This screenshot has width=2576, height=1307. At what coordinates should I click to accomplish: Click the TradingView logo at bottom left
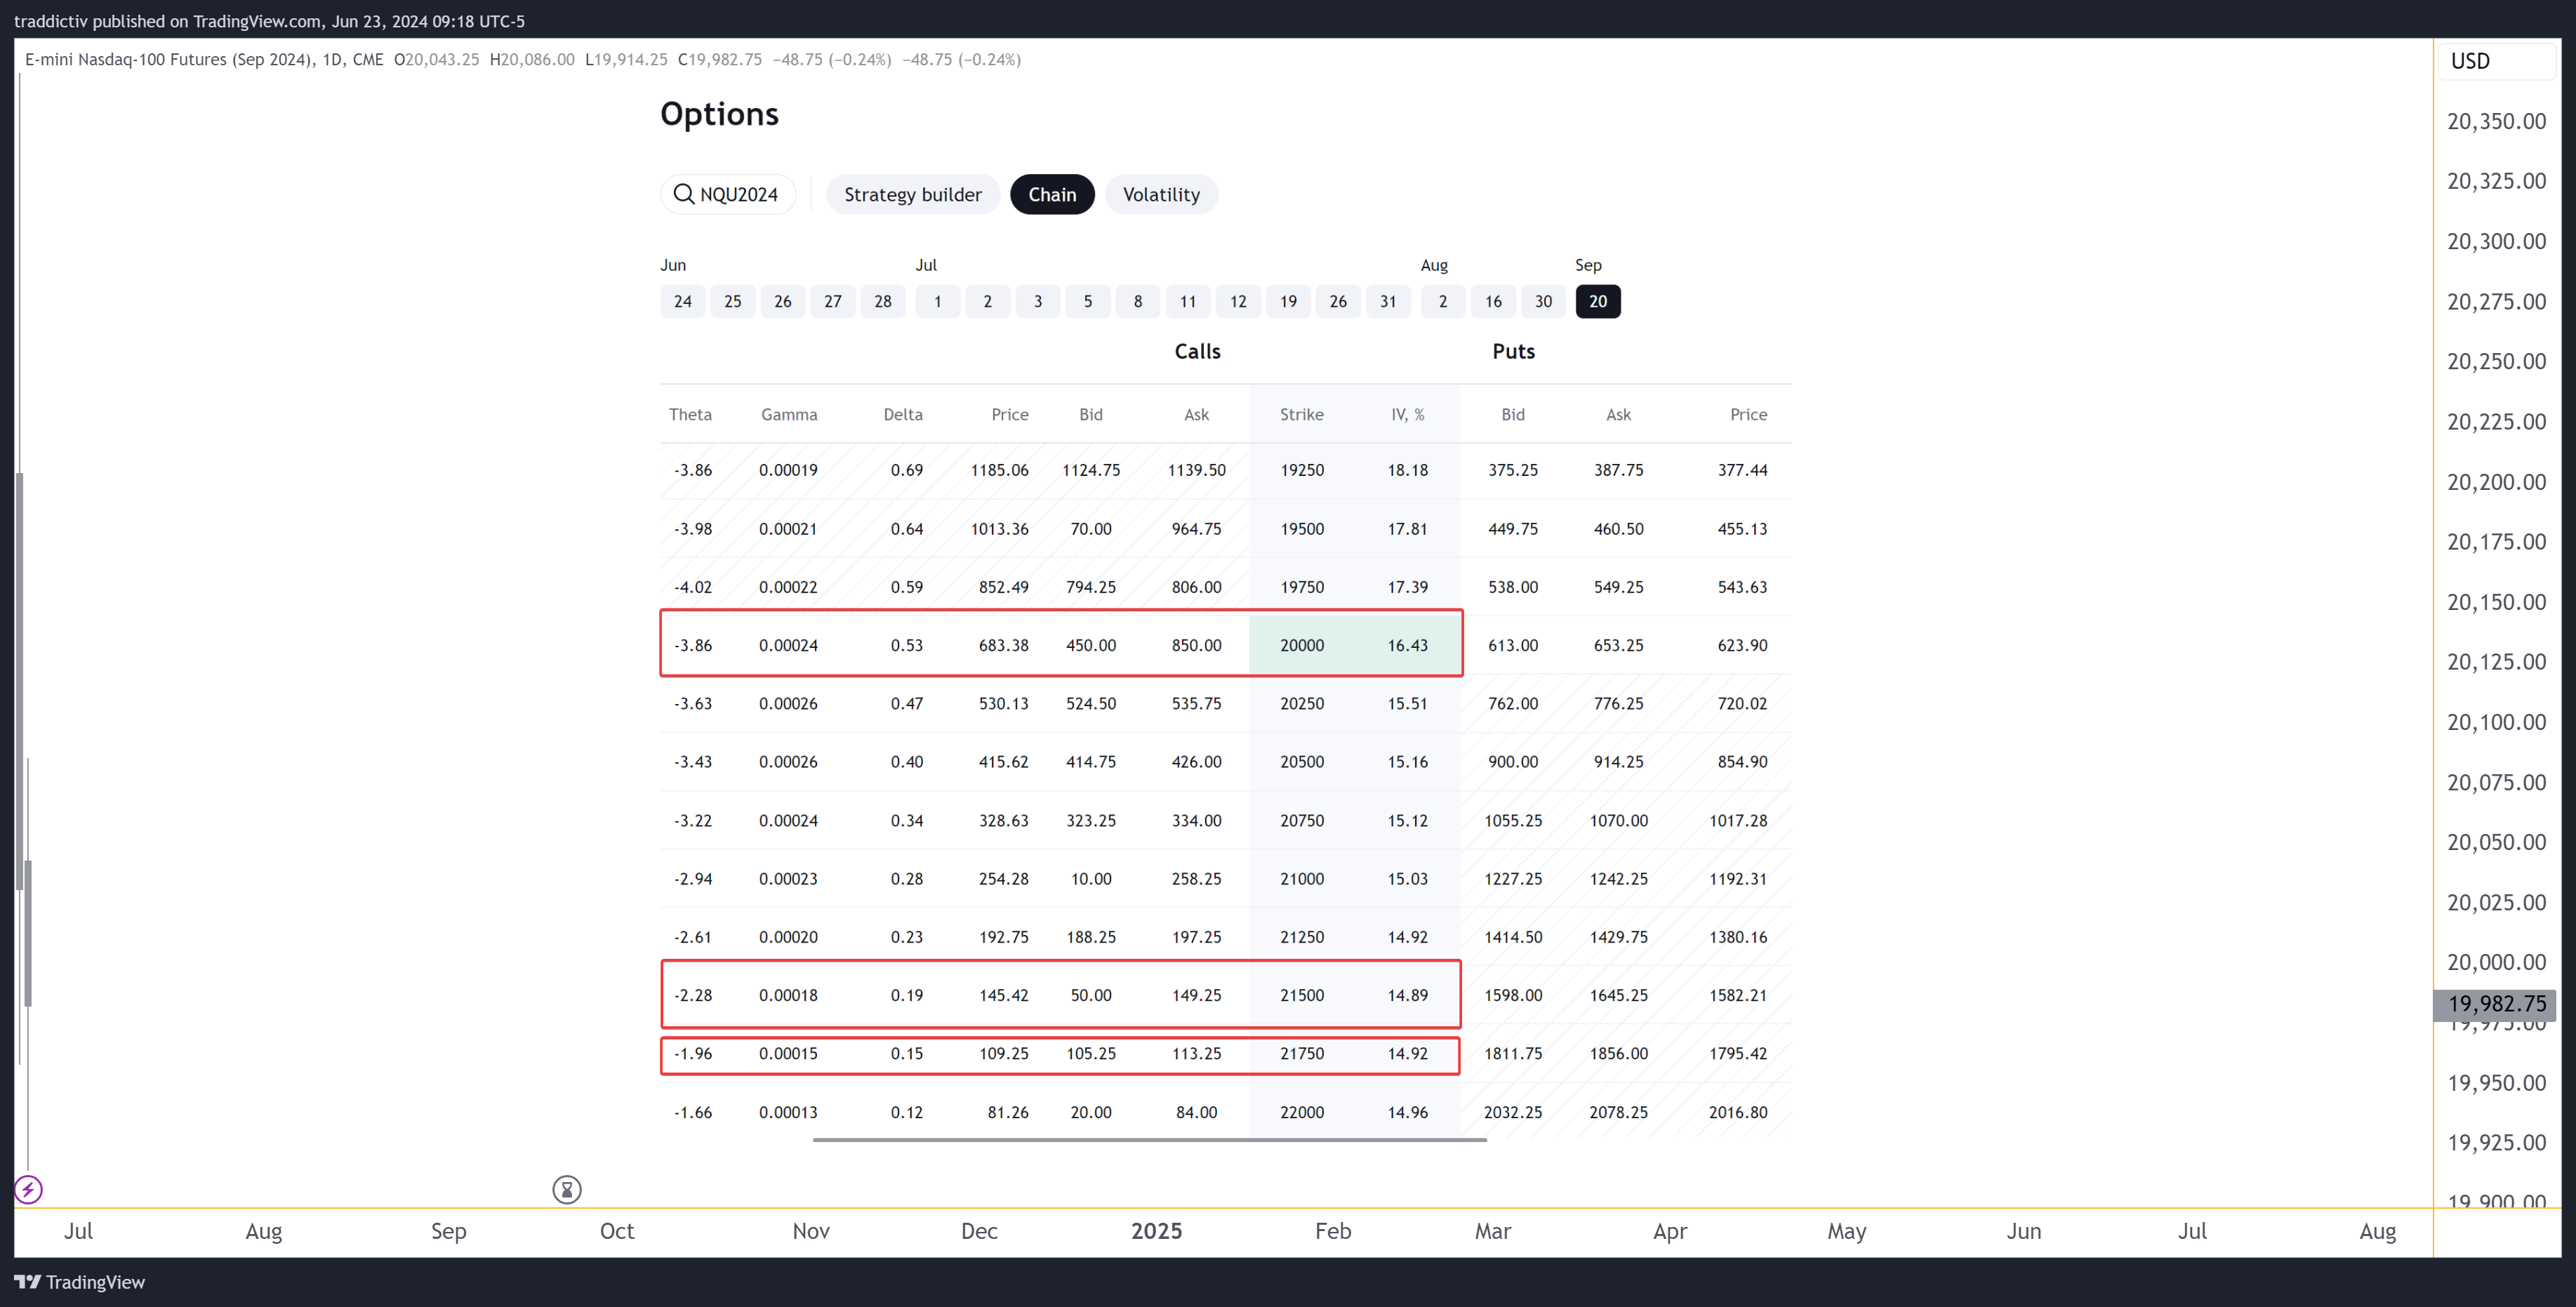point(80,1282)
